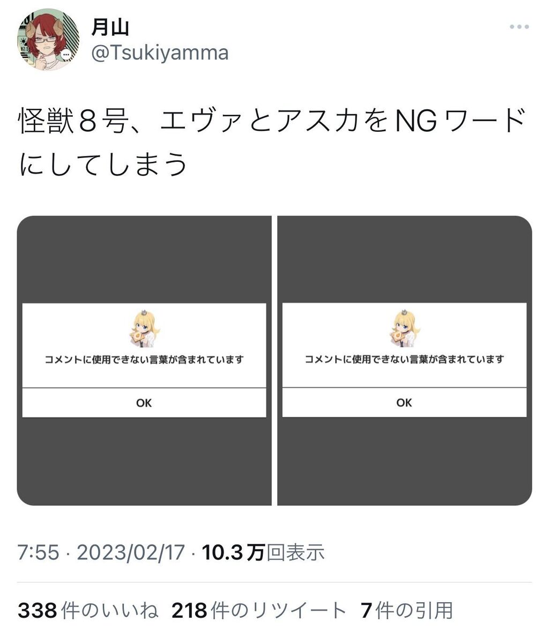Screen dimensions: 549x636
Task: Click the display name 月山
Action: (110, 27)
